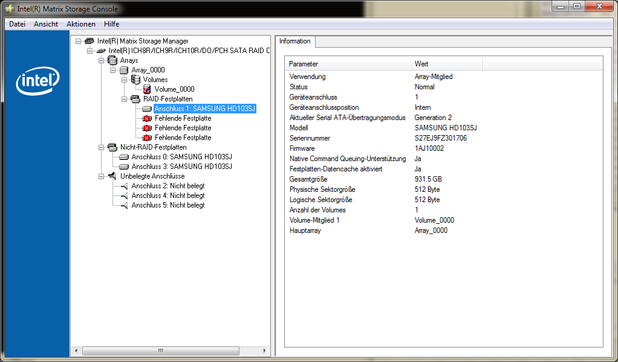Click the tree scrollbar right arrow
The image size is (618, 362).
(x=264, y=351)
